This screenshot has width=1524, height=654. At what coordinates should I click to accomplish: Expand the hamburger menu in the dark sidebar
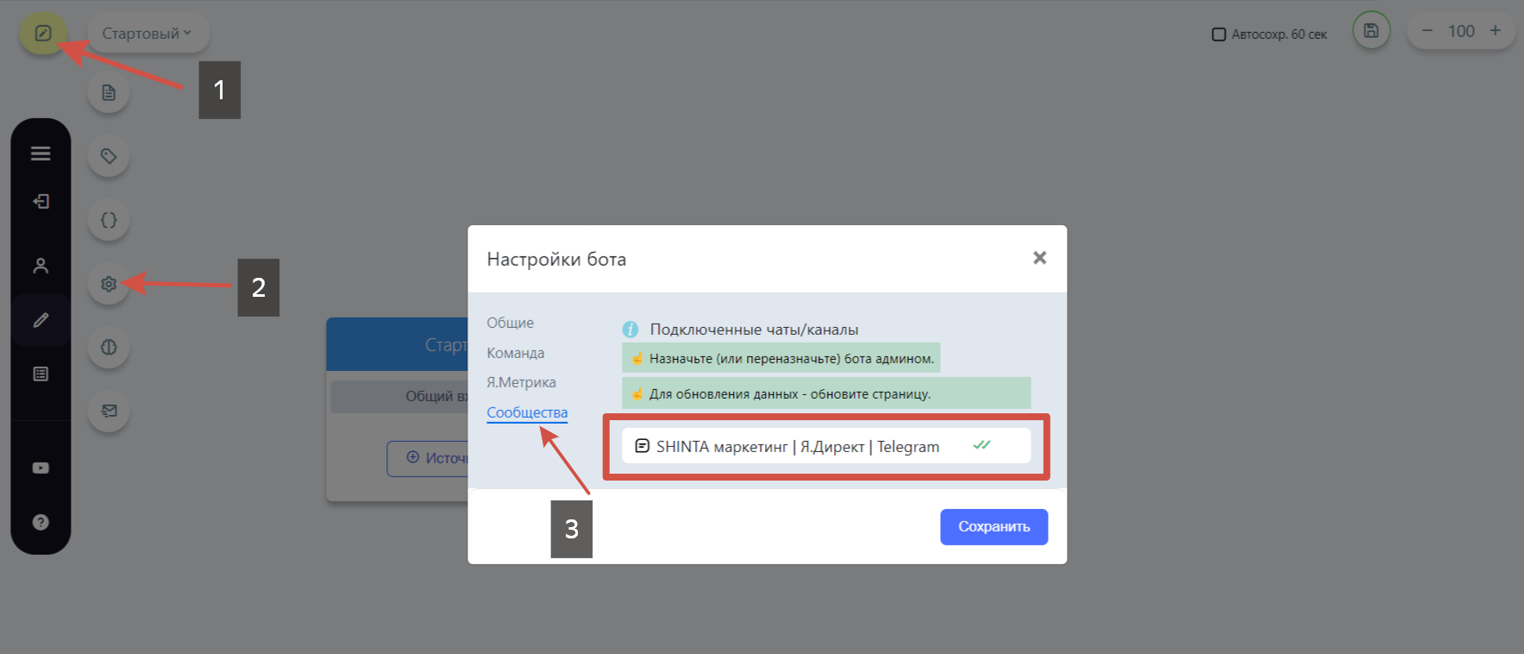[41, 154]
